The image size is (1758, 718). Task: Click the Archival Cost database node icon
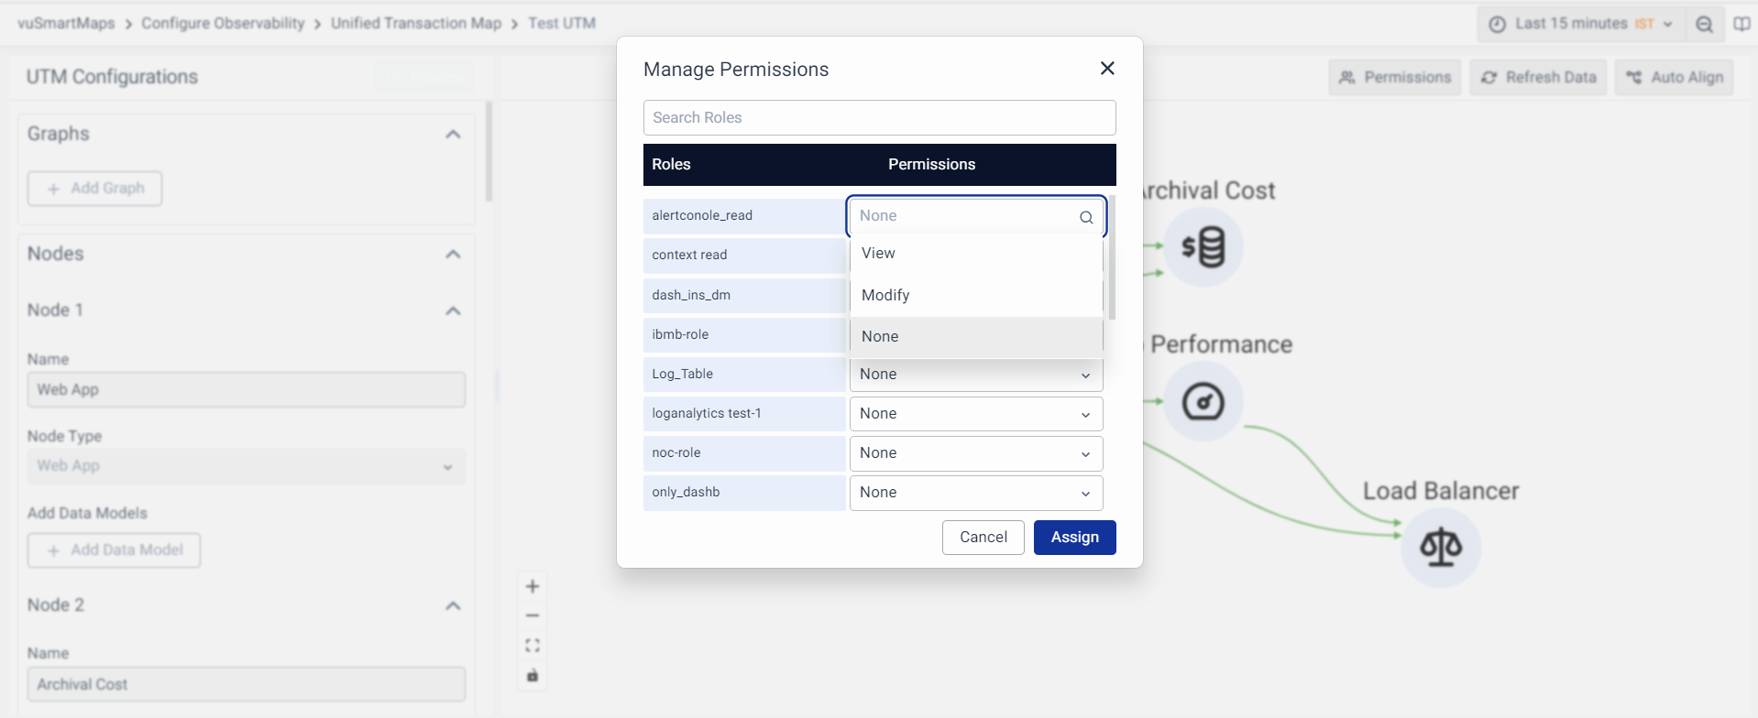click(1203, 247)
